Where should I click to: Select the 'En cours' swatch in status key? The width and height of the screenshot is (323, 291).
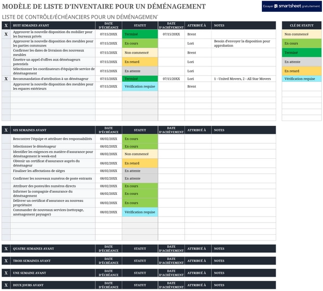(302, 44)
